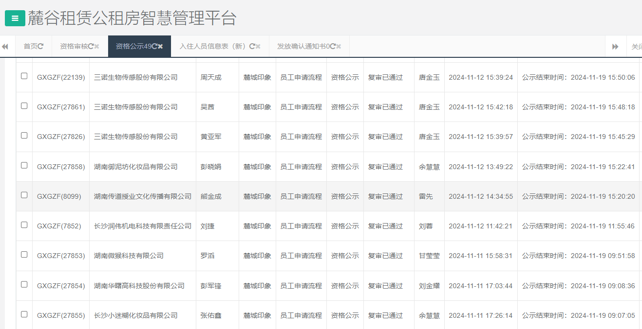Refresh the 首页 tab
The width and height of the screenshot is (642, 329).
40,46
